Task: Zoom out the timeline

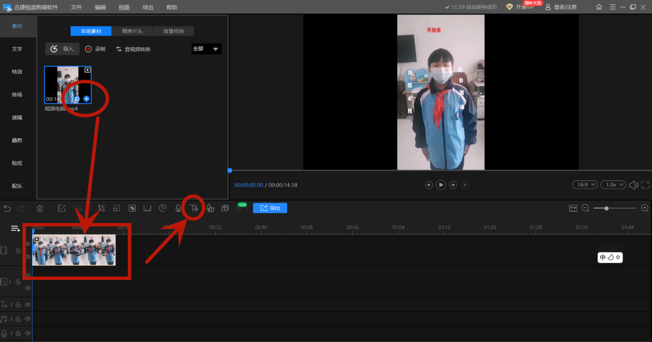Action: click(586, 208)
